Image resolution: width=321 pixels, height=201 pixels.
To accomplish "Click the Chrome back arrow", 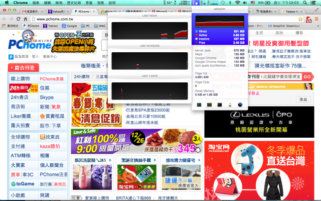I will pyautogui.click(x=5, y=19).
